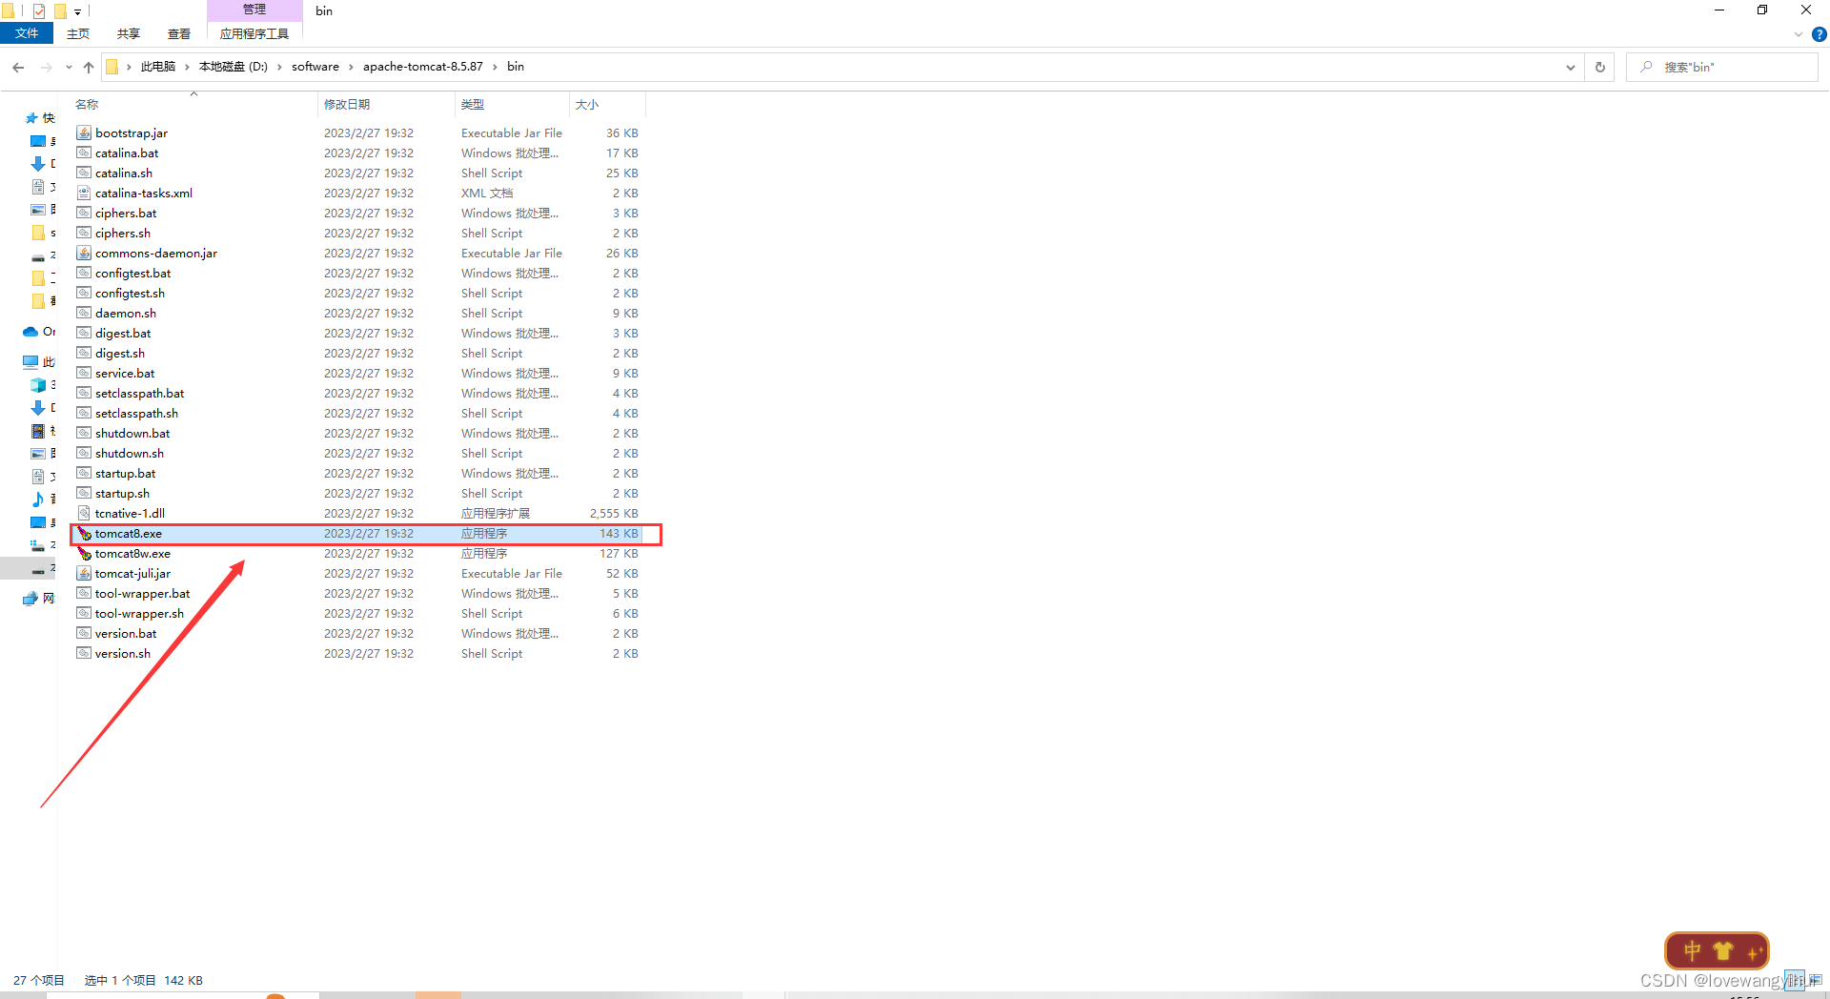The width and height of the screenshot is (1830, 999).
Task: Go up one folder level
Action: (89, 67)
